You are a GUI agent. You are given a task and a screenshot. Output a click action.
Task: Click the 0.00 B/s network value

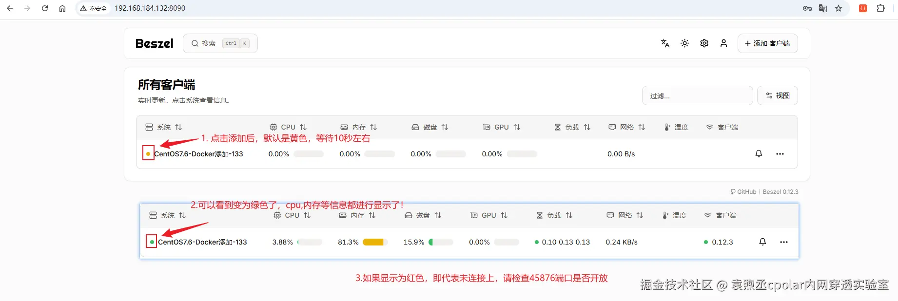621,154
